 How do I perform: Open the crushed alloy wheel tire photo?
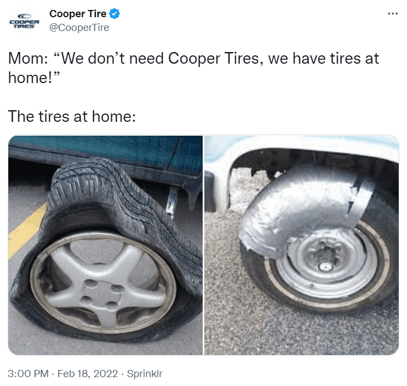click(105, 245)
